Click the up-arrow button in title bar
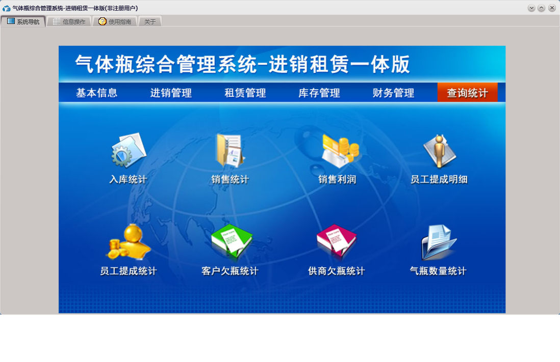The width and height of the screenshot is (560, 362). (541, 8)
